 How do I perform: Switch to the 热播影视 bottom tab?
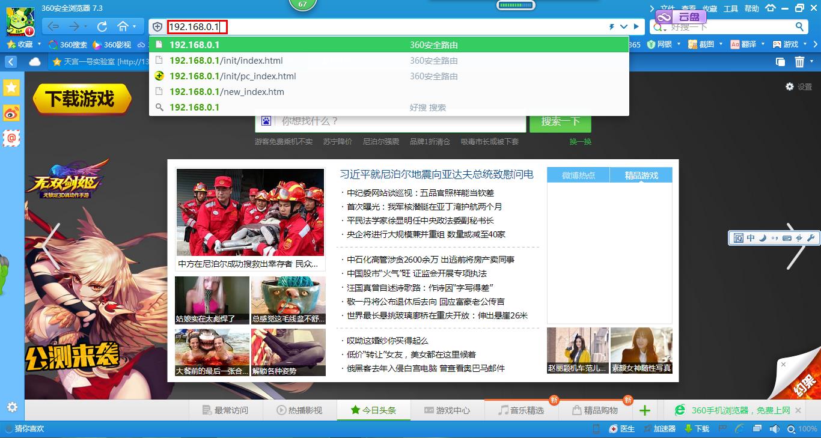pos(299,410)
